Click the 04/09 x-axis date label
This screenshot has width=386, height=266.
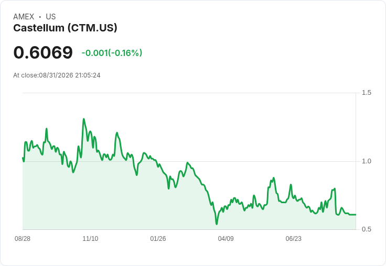226,239
